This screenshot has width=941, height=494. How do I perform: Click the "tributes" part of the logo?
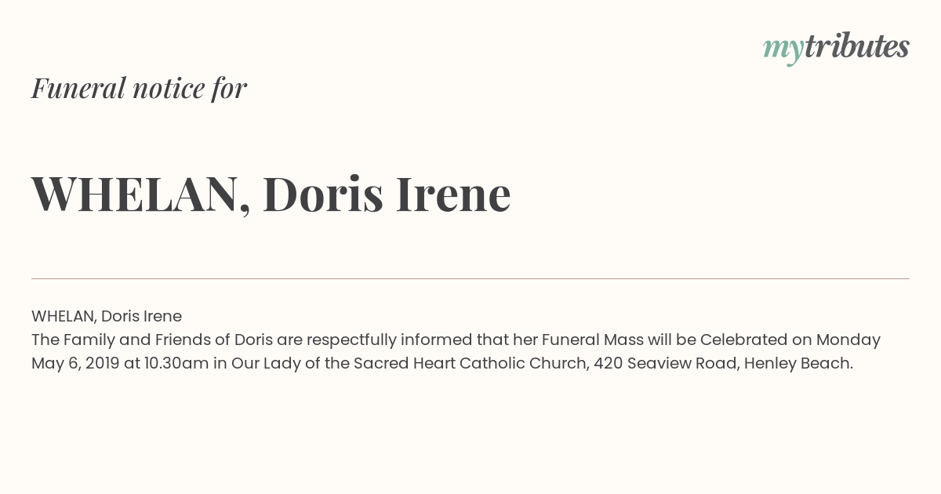pyautogui.click(x=857, y=46)
